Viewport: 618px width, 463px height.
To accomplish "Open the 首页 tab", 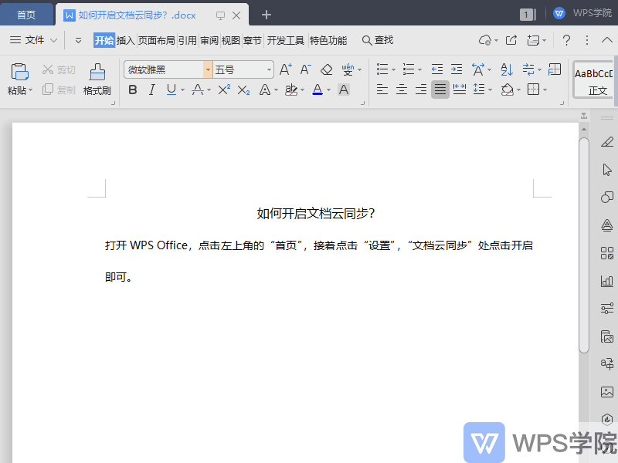I will pos(26,15).
